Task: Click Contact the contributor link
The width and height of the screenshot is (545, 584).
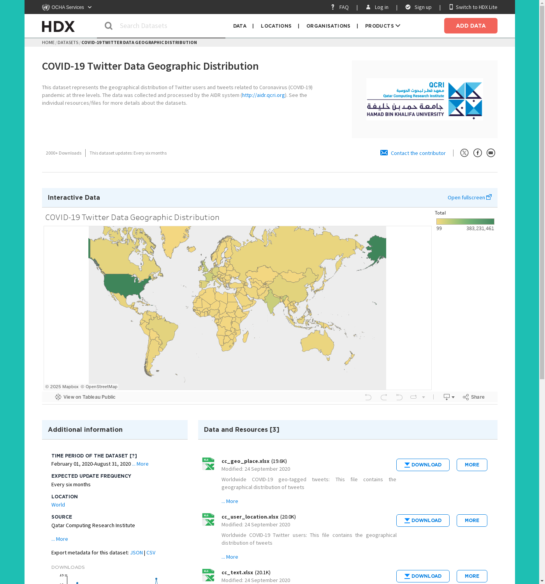Action: point(418,153)
